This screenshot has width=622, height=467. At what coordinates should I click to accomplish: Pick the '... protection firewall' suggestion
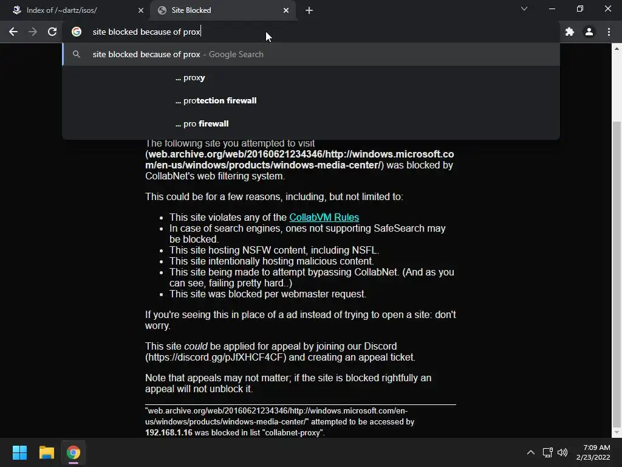311,100
